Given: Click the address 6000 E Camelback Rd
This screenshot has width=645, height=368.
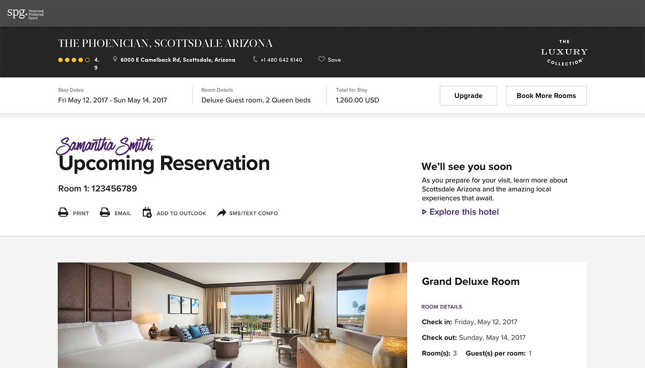Looking at the screenshot, I should [178, 60].
